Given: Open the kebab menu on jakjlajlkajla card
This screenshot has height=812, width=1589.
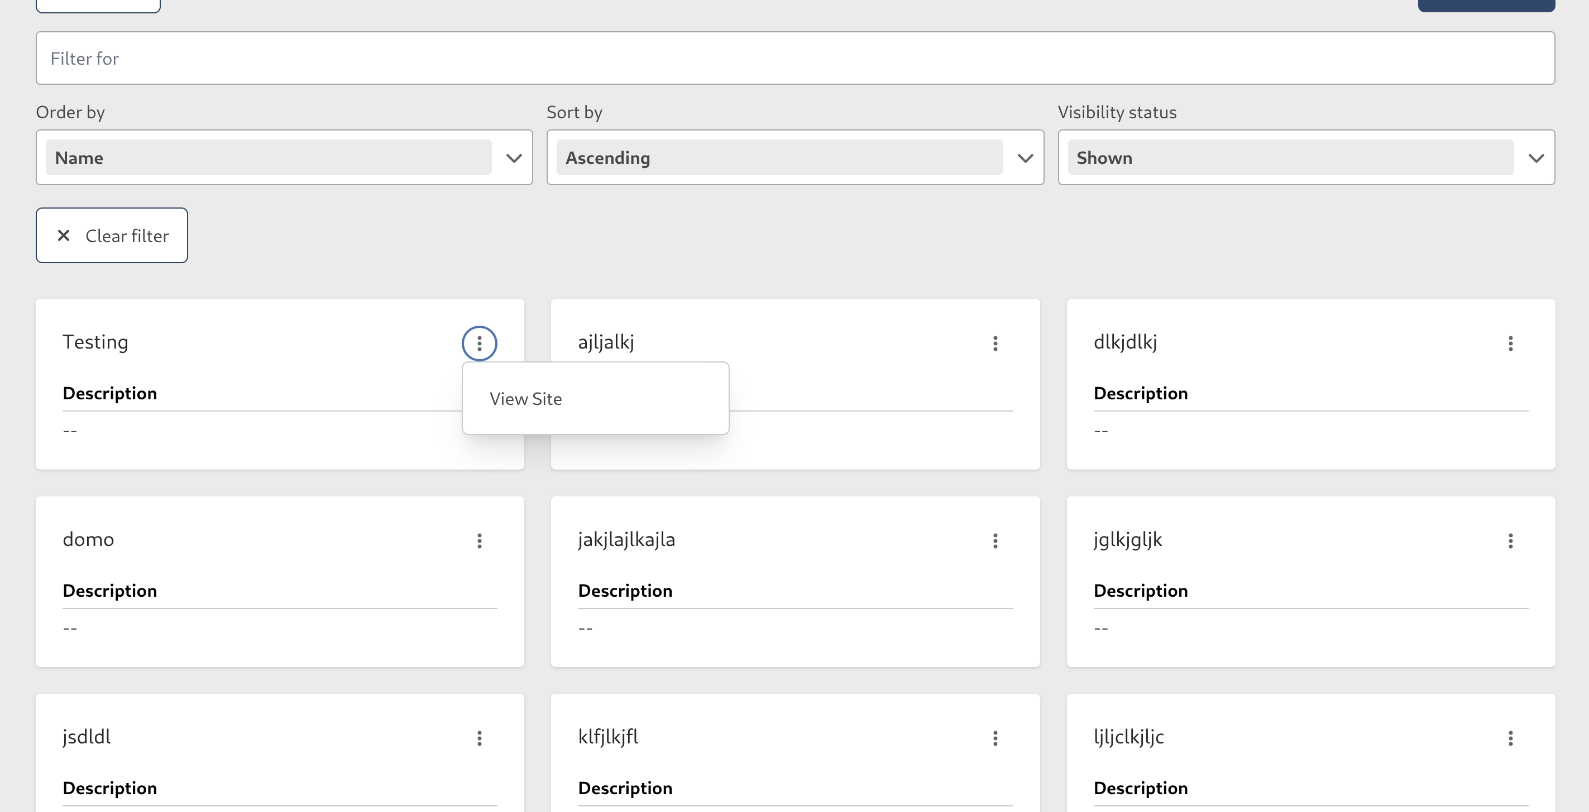Looking at the screenshot, I should click(995, 541).
